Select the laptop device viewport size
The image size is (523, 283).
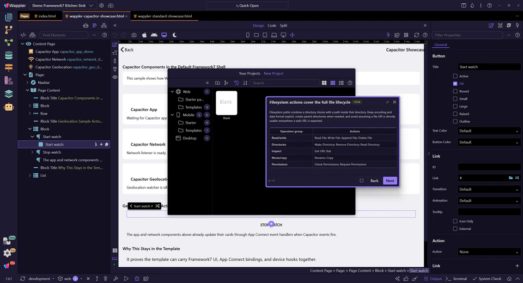(274, 35)
